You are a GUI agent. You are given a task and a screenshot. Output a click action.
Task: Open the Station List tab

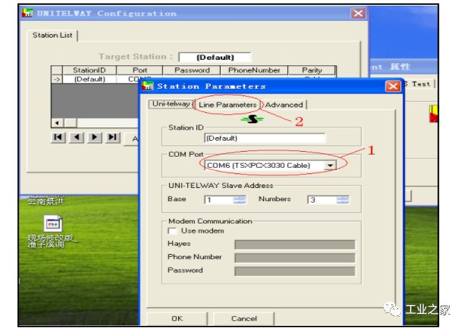point(52,36)
